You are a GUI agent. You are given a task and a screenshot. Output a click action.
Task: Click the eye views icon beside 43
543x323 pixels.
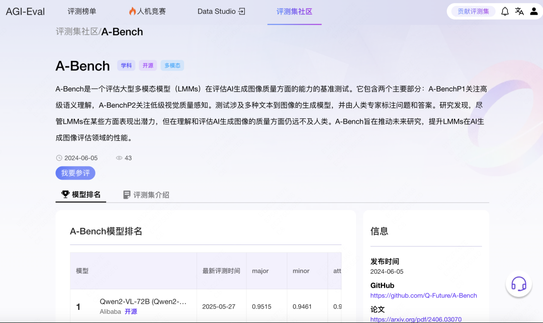point(119,158)
